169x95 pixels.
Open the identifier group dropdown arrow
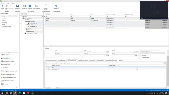click(164, 63)
